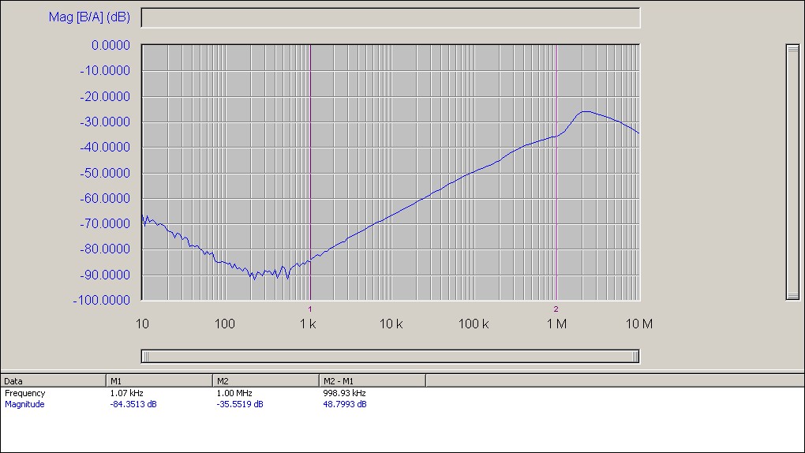Click the 10 x-axis frequency label
The width and height of the screenshot is (805, 453).
[x=142, y=324]
